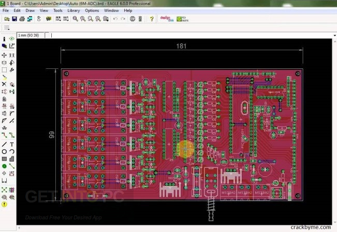
Task: Select the Polygon drawing tool
Action: (x=12, y=159)
